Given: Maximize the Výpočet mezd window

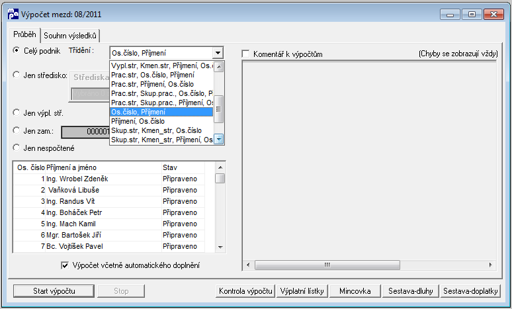Looking at the screenshot, I should click(x=472, y=15).
